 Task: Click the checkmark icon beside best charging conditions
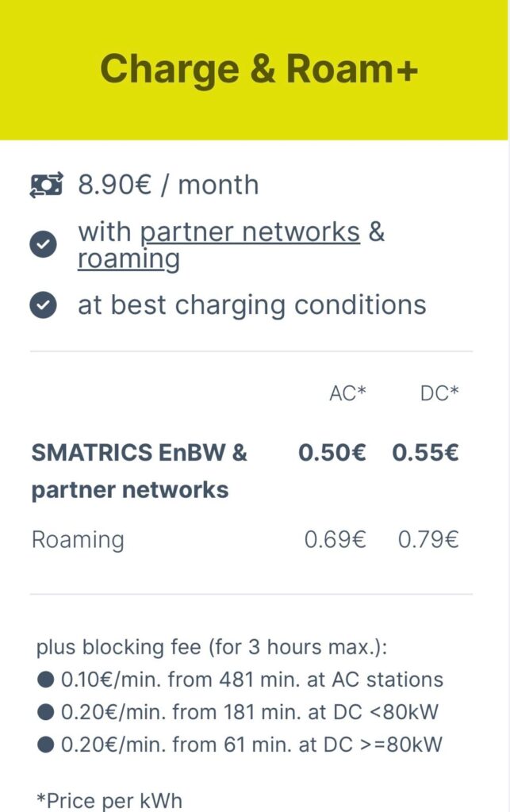coord(44,305)
